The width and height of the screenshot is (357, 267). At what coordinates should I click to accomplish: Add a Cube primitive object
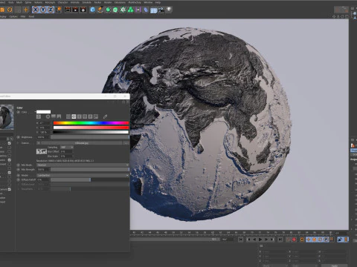pos(92,10)
